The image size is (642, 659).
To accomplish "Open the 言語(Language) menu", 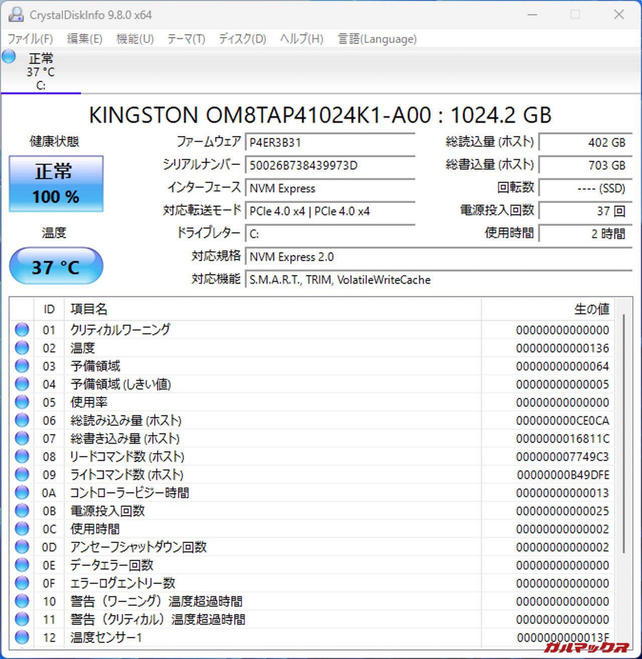I will (377, 39).
